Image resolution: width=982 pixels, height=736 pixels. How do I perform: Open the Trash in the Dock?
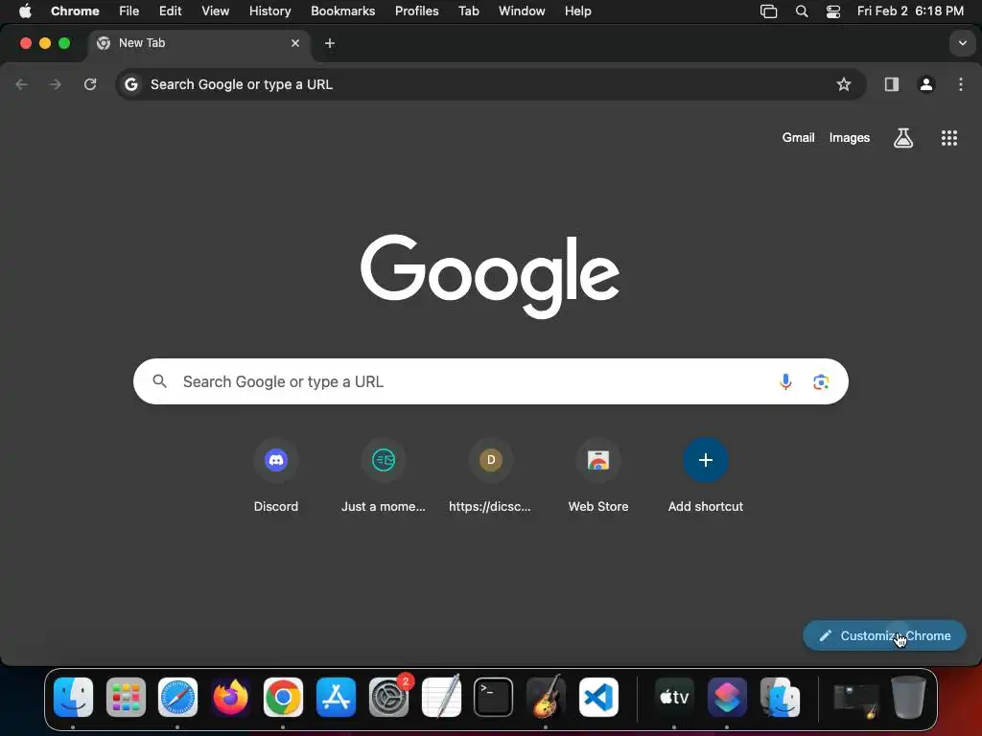(908, 698)
